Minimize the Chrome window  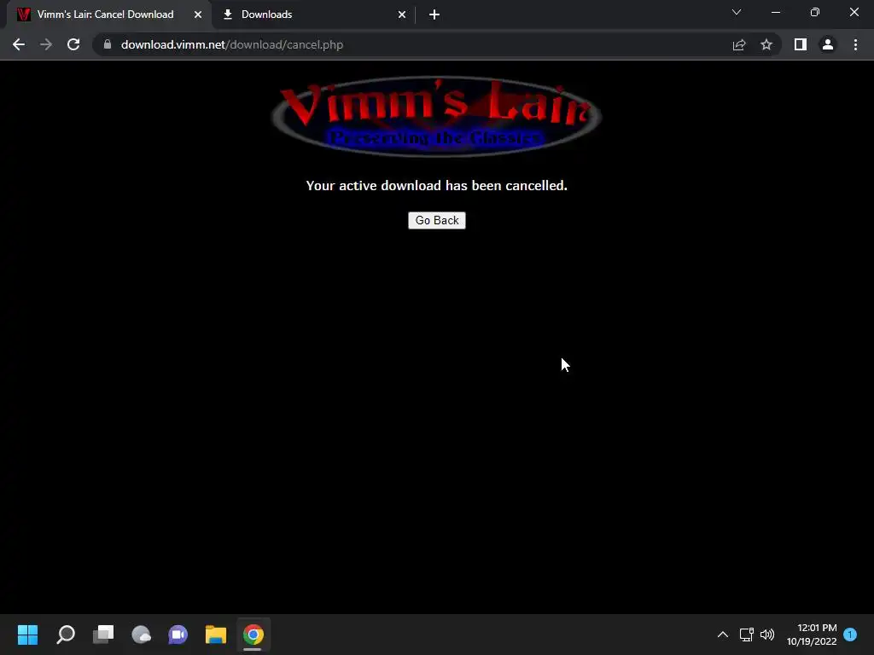(776, 12)
